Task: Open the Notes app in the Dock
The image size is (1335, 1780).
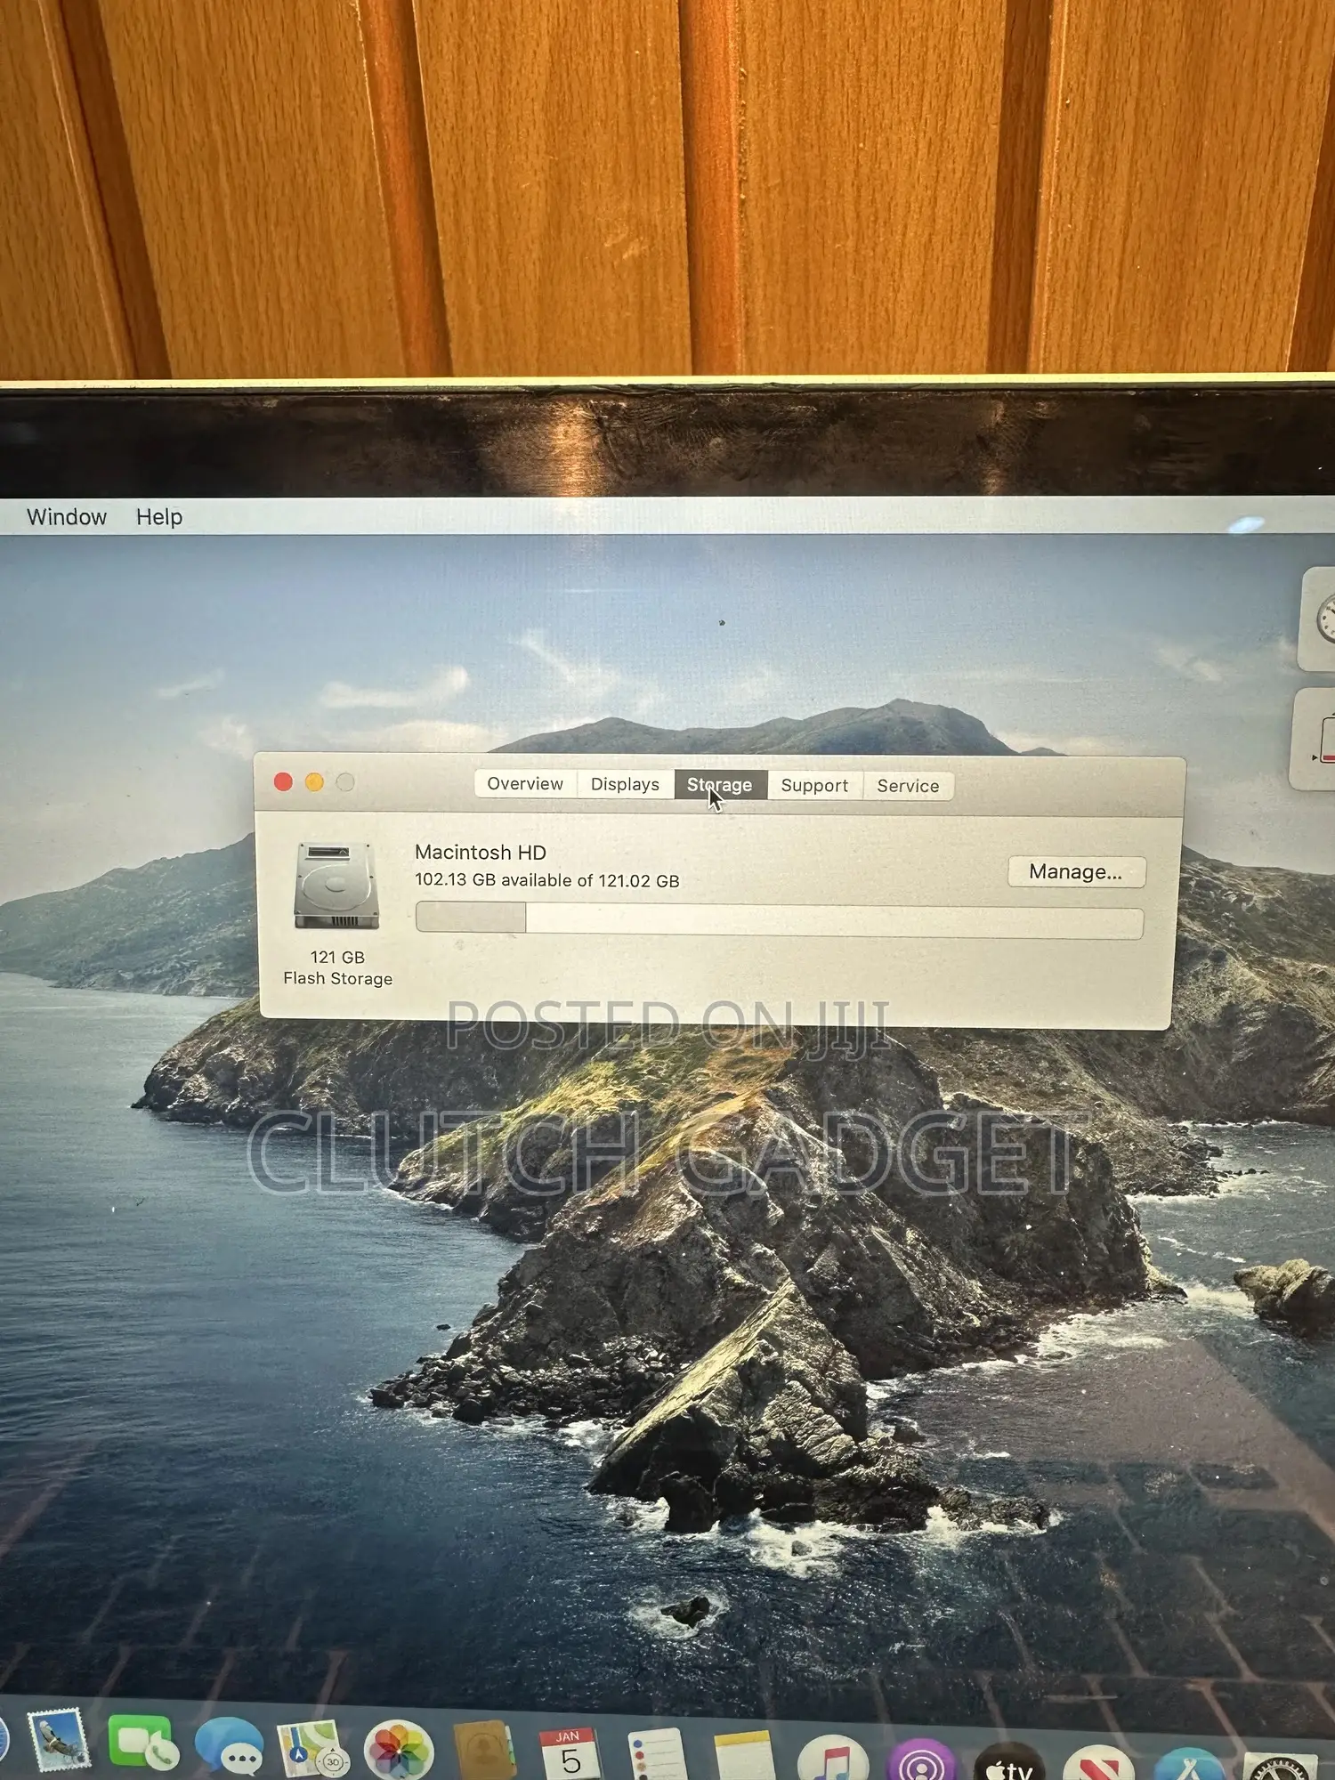Action: pyautogui.click(x=744, y=1756)
